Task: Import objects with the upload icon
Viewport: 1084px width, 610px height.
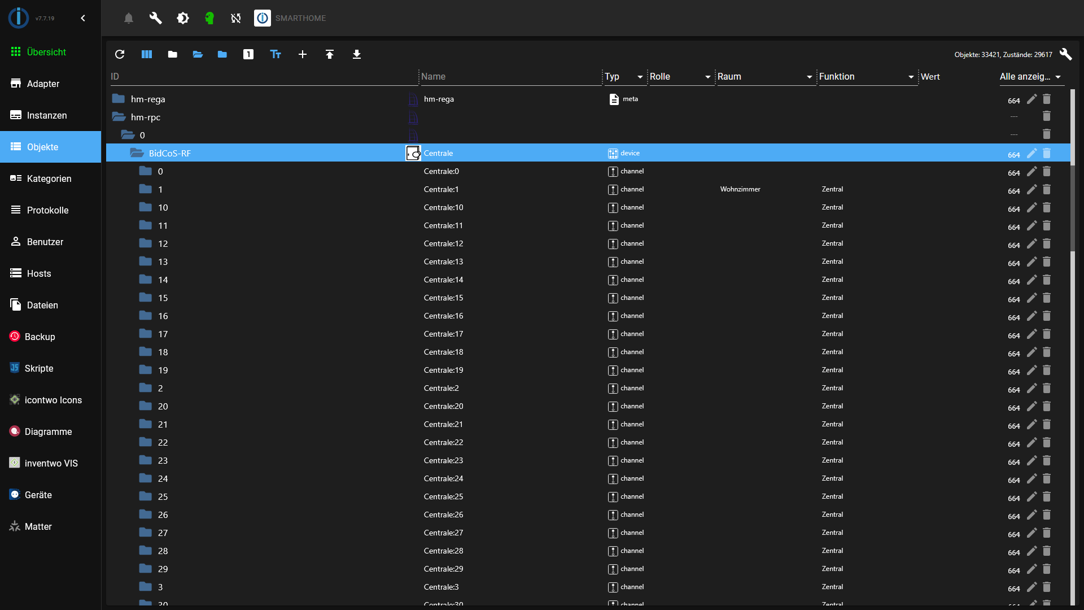Action: pos(330,54)
